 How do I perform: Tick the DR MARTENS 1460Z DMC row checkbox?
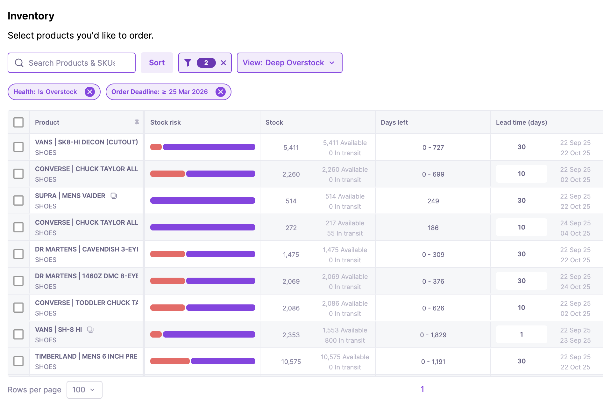point(18,281)
